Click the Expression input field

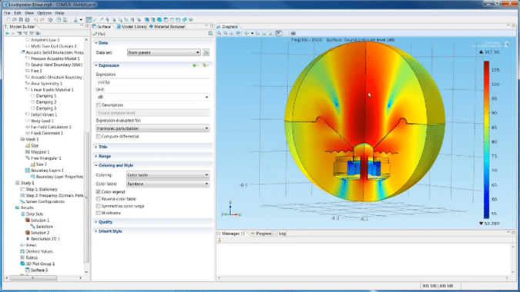[x=153, y=81]
